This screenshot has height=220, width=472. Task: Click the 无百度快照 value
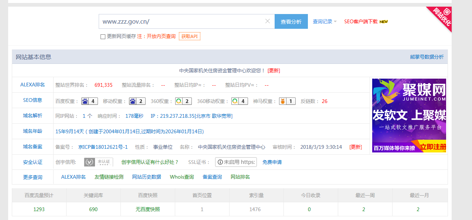148,209
